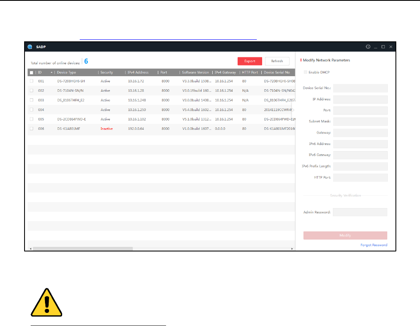The width and height of the screenshot is (420, 326).
Task: Focus the Subnet Mask input field
Action: tap(360, 122)
